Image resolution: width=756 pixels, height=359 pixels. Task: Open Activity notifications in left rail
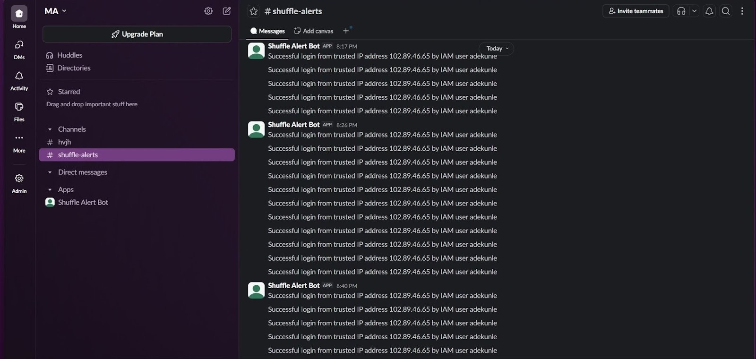19,80
